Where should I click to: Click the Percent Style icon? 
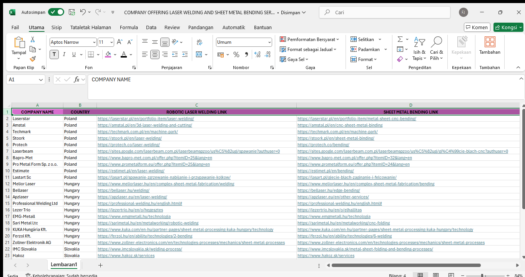click(236, 54)
